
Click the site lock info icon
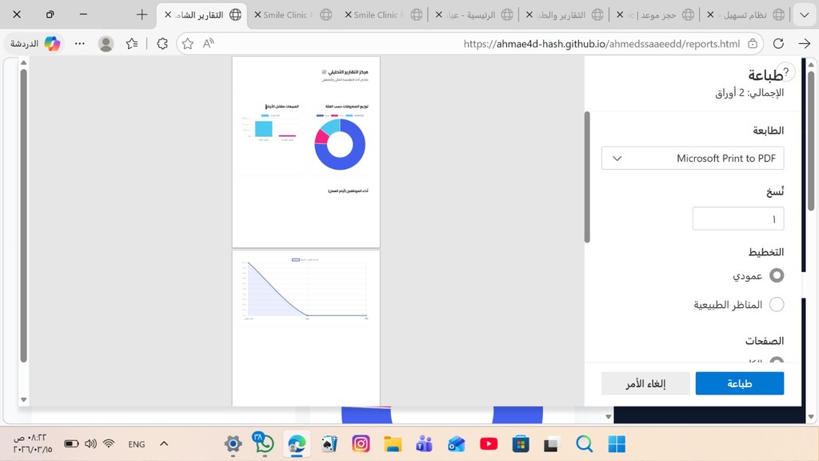pyautogui.click(x=753, y=43)
